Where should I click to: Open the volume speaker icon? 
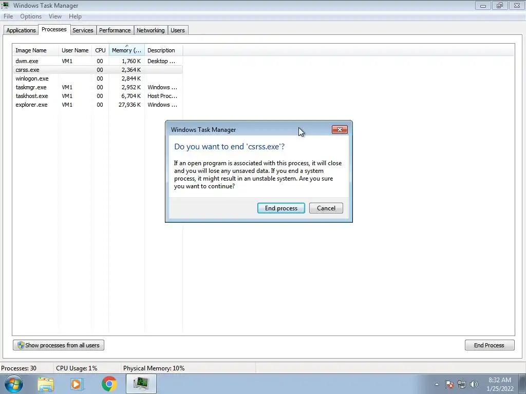point(474,384)
